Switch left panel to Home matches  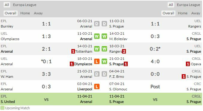[x=25, y=13]
